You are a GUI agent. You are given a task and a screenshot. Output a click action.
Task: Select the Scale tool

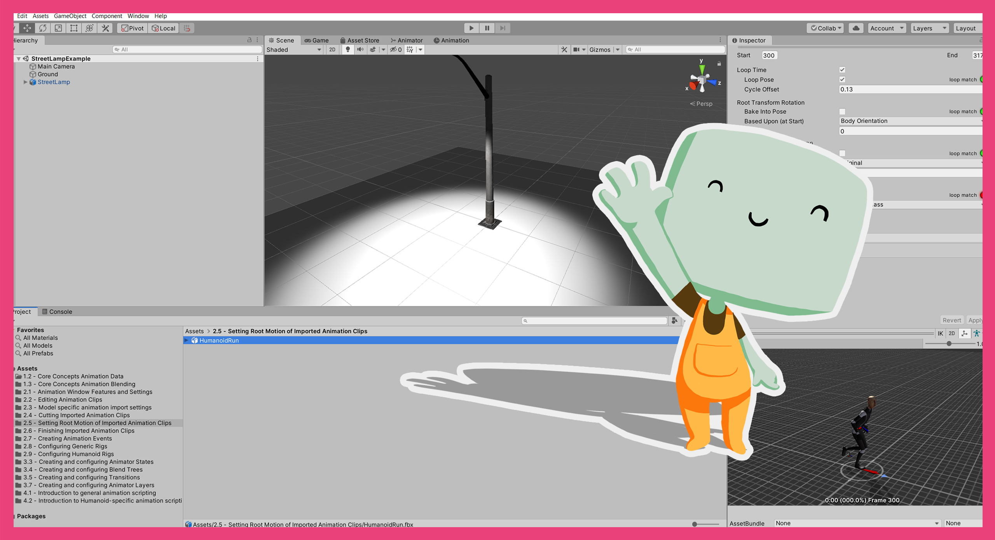(58, 28)
